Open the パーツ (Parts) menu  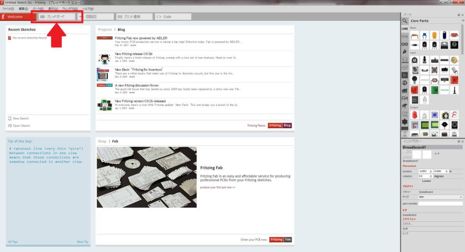point(38,9)
